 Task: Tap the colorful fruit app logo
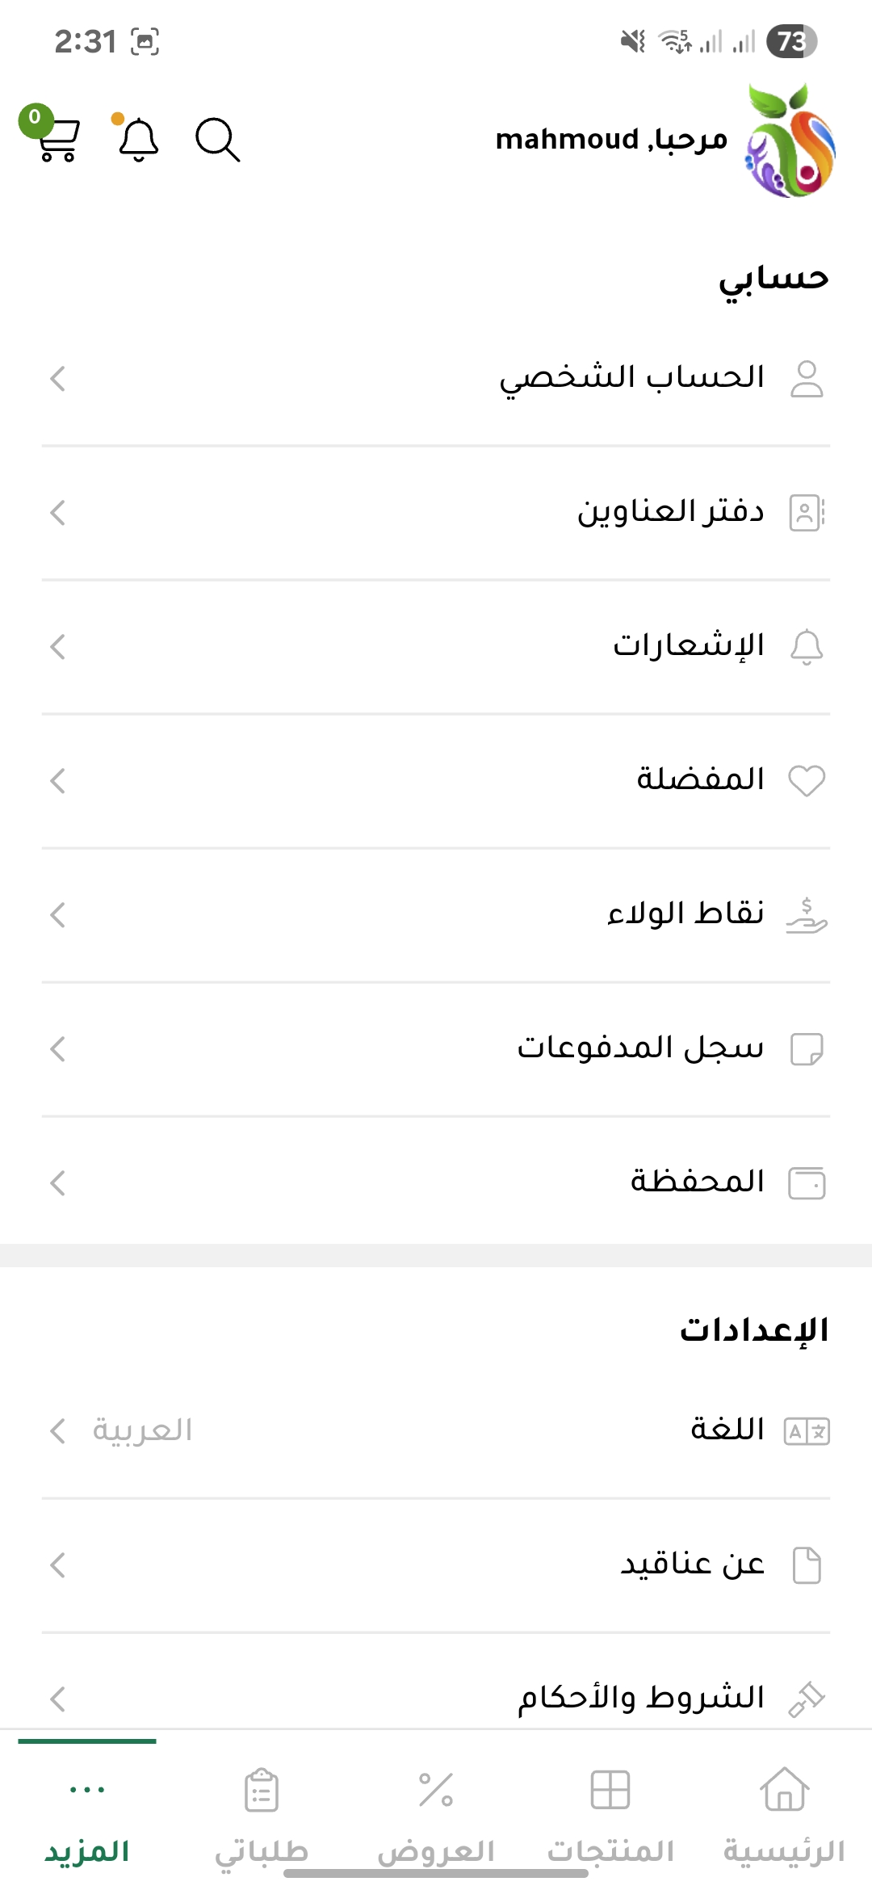click(x=790, y=141)
